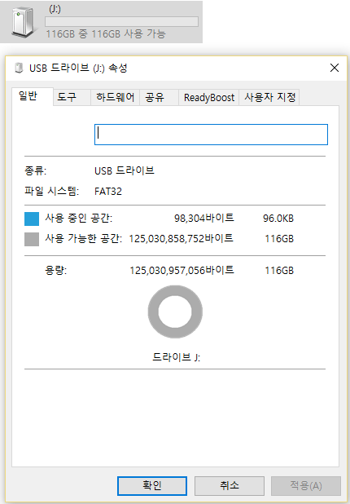Click the '사용 중인 공간:' label

79,219
